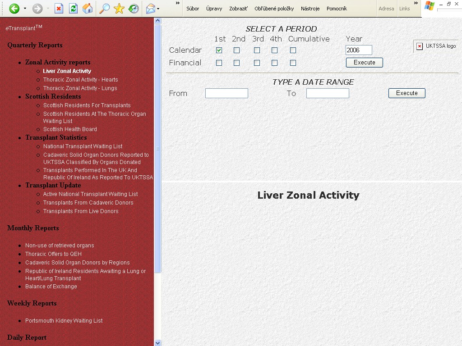
Task: Open Obľúbené položky menu
Action: point(274,9)
